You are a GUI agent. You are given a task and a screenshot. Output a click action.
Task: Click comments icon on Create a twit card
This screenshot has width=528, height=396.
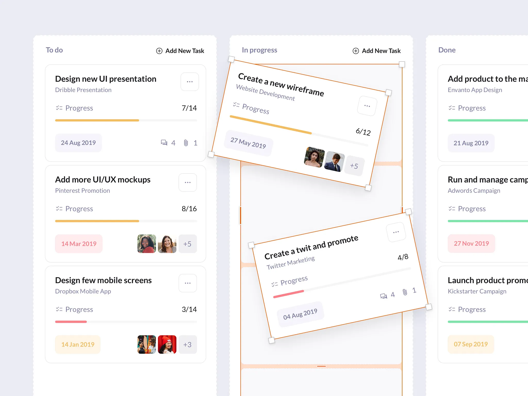[384, 296]
